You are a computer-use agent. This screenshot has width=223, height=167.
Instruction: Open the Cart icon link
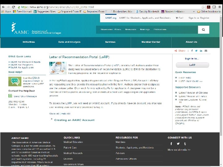pyautogui.click(x=179, y=18)
